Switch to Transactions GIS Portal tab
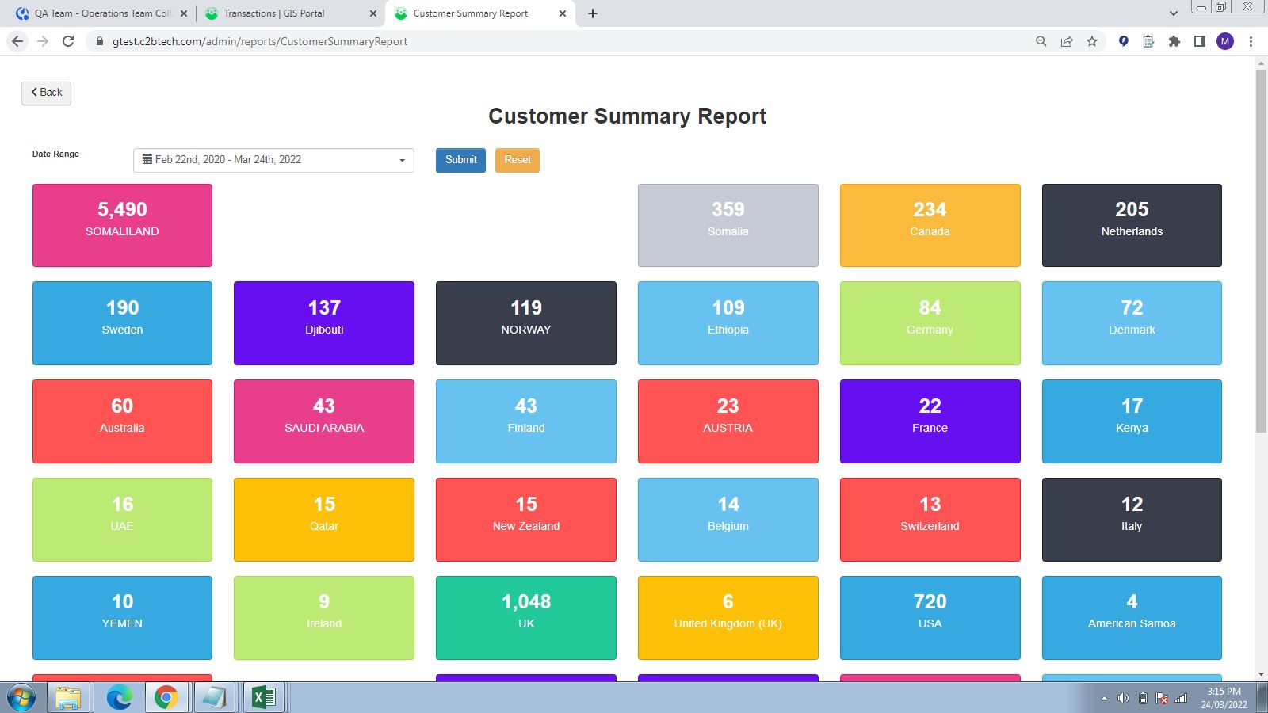This screenshot has height=713, width=1268. 291,13
